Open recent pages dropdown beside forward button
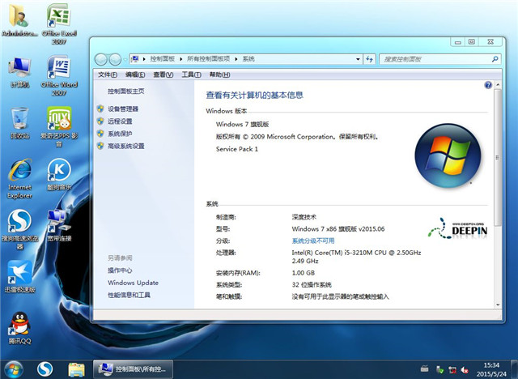518x379 pixels. pyautogui.click(x=125, y=59)
